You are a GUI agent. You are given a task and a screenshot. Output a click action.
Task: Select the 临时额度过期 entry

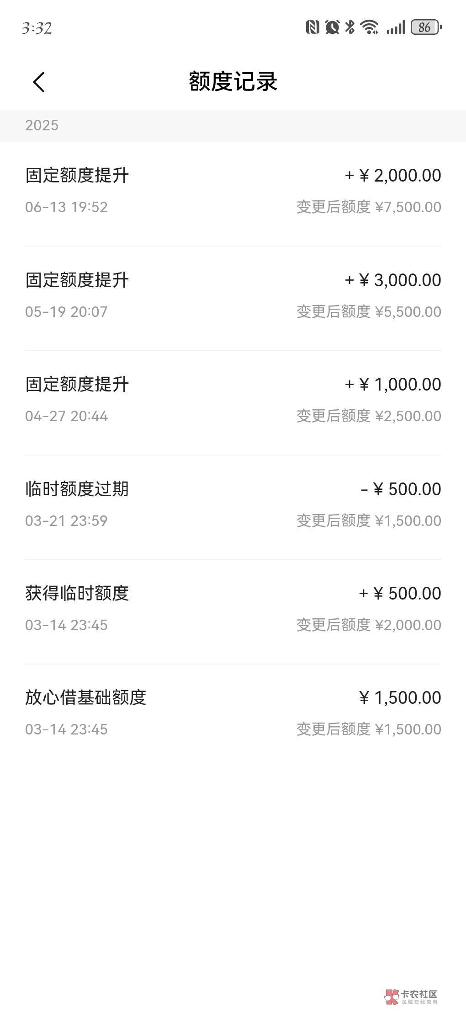233,504
